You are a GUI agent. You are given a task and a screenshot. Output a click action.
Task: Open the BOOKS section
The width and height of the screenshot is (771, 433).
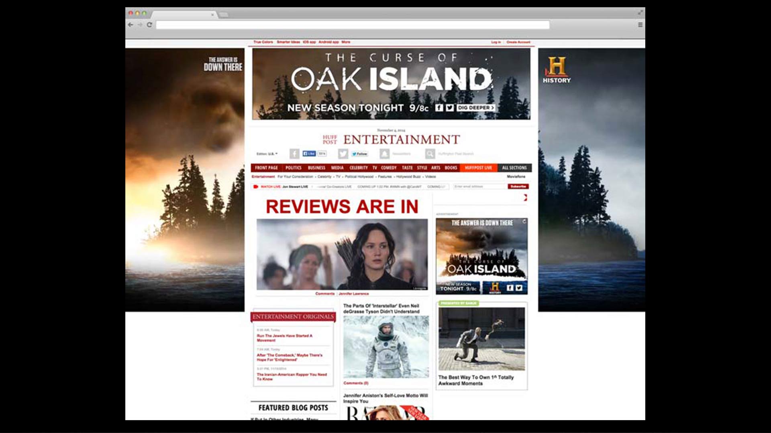coord(451,168)
